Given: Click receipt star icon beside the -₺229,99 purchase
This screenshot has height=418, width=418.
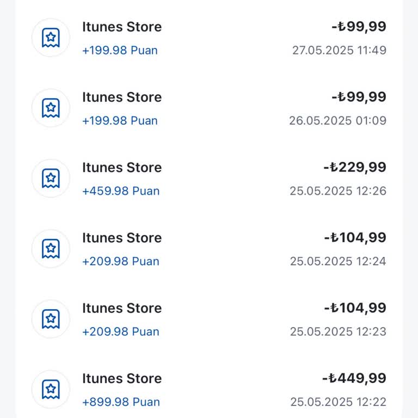Looking at the screenshot, I should click(x=51, y=178).
